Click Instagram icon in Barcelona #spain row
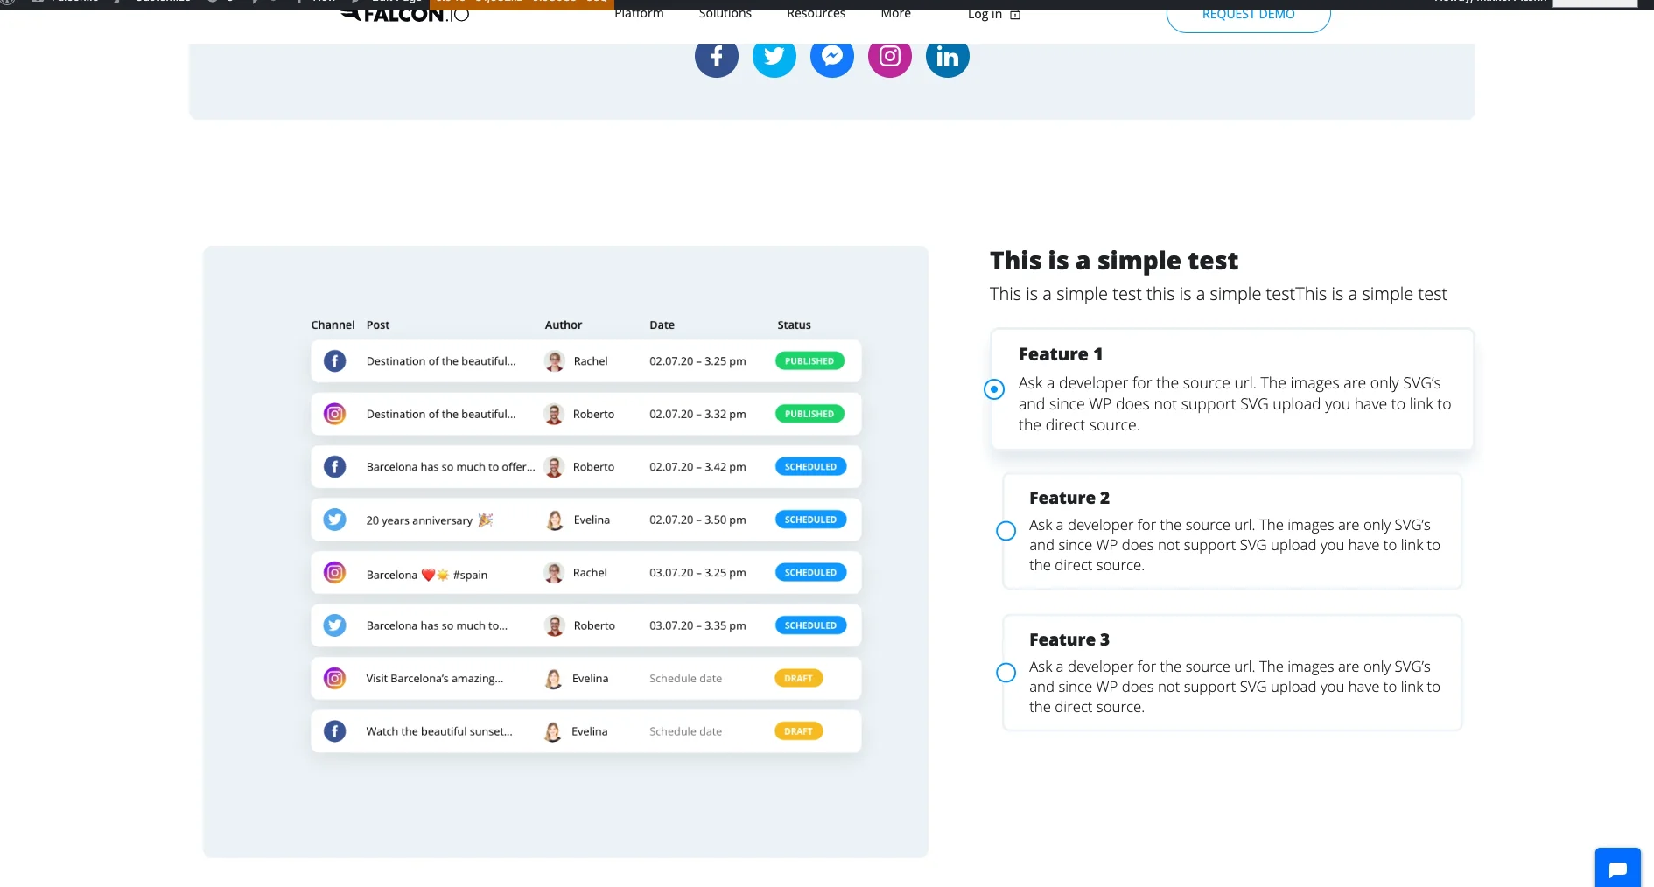 [334, 573]
